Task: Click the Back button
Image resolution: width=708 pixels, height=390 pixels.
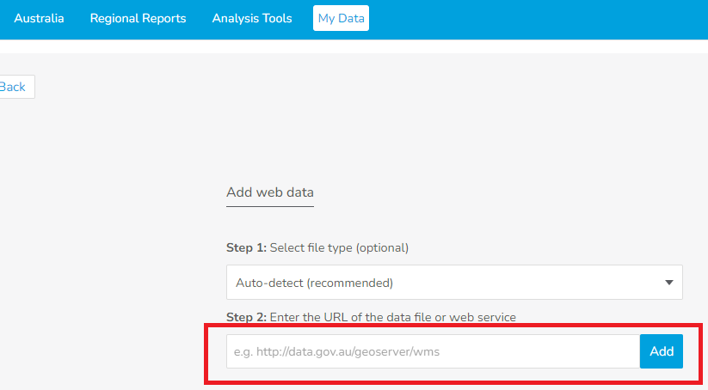Action: click(14, 87)
